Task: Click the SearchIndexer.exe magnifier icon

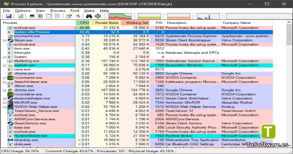Action: 10,82
